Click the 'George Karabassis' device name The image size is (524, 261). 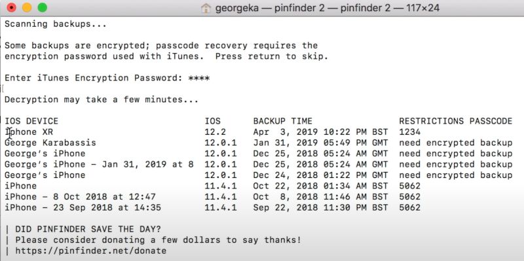pyautogui.click(x=50, y=143)
